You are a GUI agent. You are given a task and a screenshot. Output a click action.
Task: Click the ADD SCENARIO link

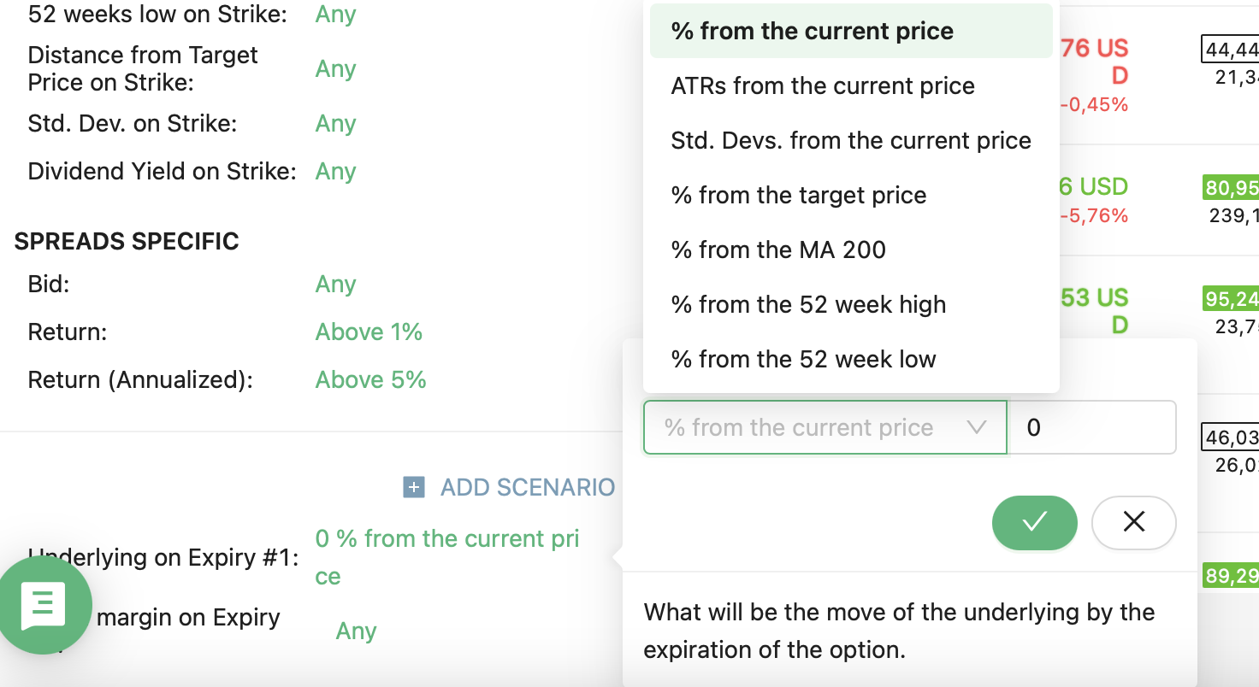click(527, 488)
